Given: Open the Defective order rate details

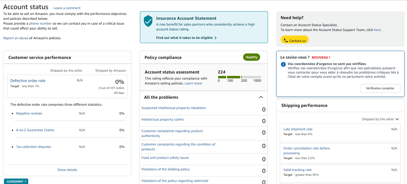Looking at the screenshot, I should click(x=28, y=80).
